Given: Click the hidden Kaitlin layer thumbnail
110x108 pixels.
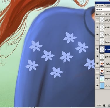Looking at the screenshot, I should point(102,71).
